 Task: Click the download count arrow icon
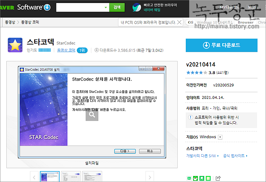click(97, 50)
